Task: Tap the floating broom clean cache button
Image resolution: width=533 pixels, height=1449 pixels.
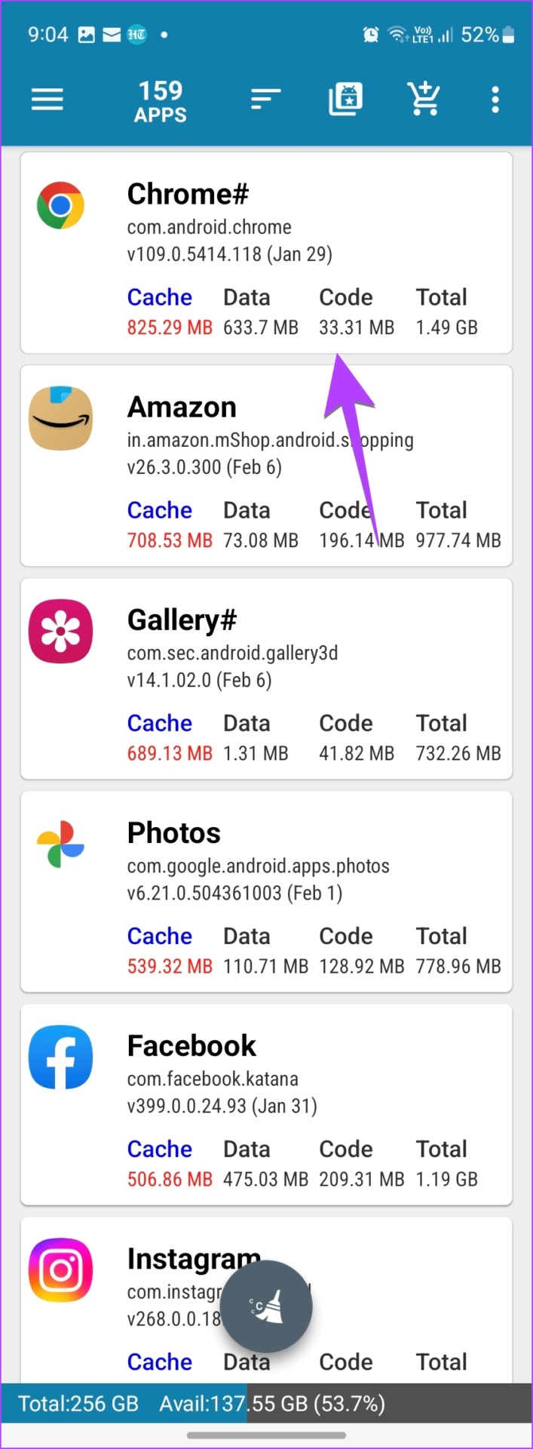Action: (266, 1306)
